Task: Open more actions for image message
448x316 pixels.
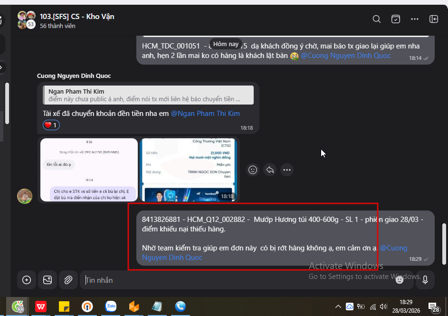Action: [x=287, y=170]
